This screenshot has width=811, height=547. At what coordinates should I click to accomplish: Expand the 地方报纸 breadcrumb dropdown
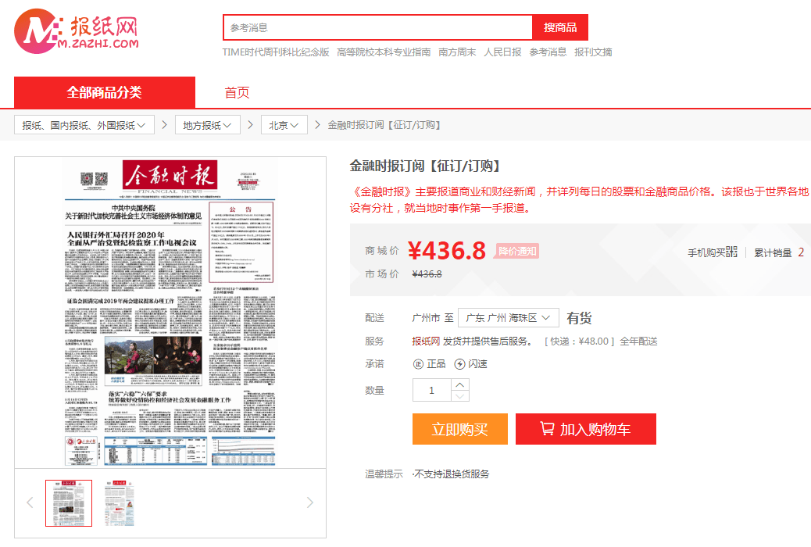(207, 125)
